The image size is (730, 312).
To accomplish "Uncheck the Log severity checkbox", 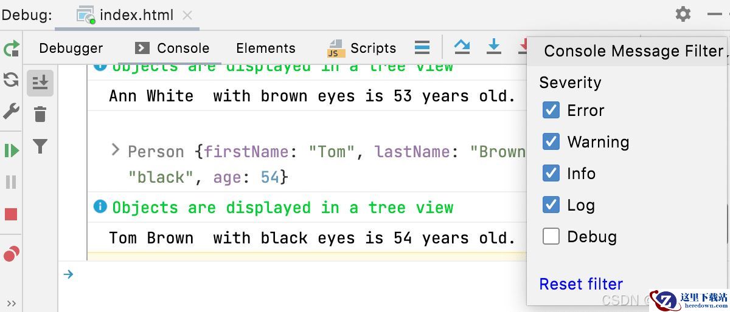I will point(551,205).
